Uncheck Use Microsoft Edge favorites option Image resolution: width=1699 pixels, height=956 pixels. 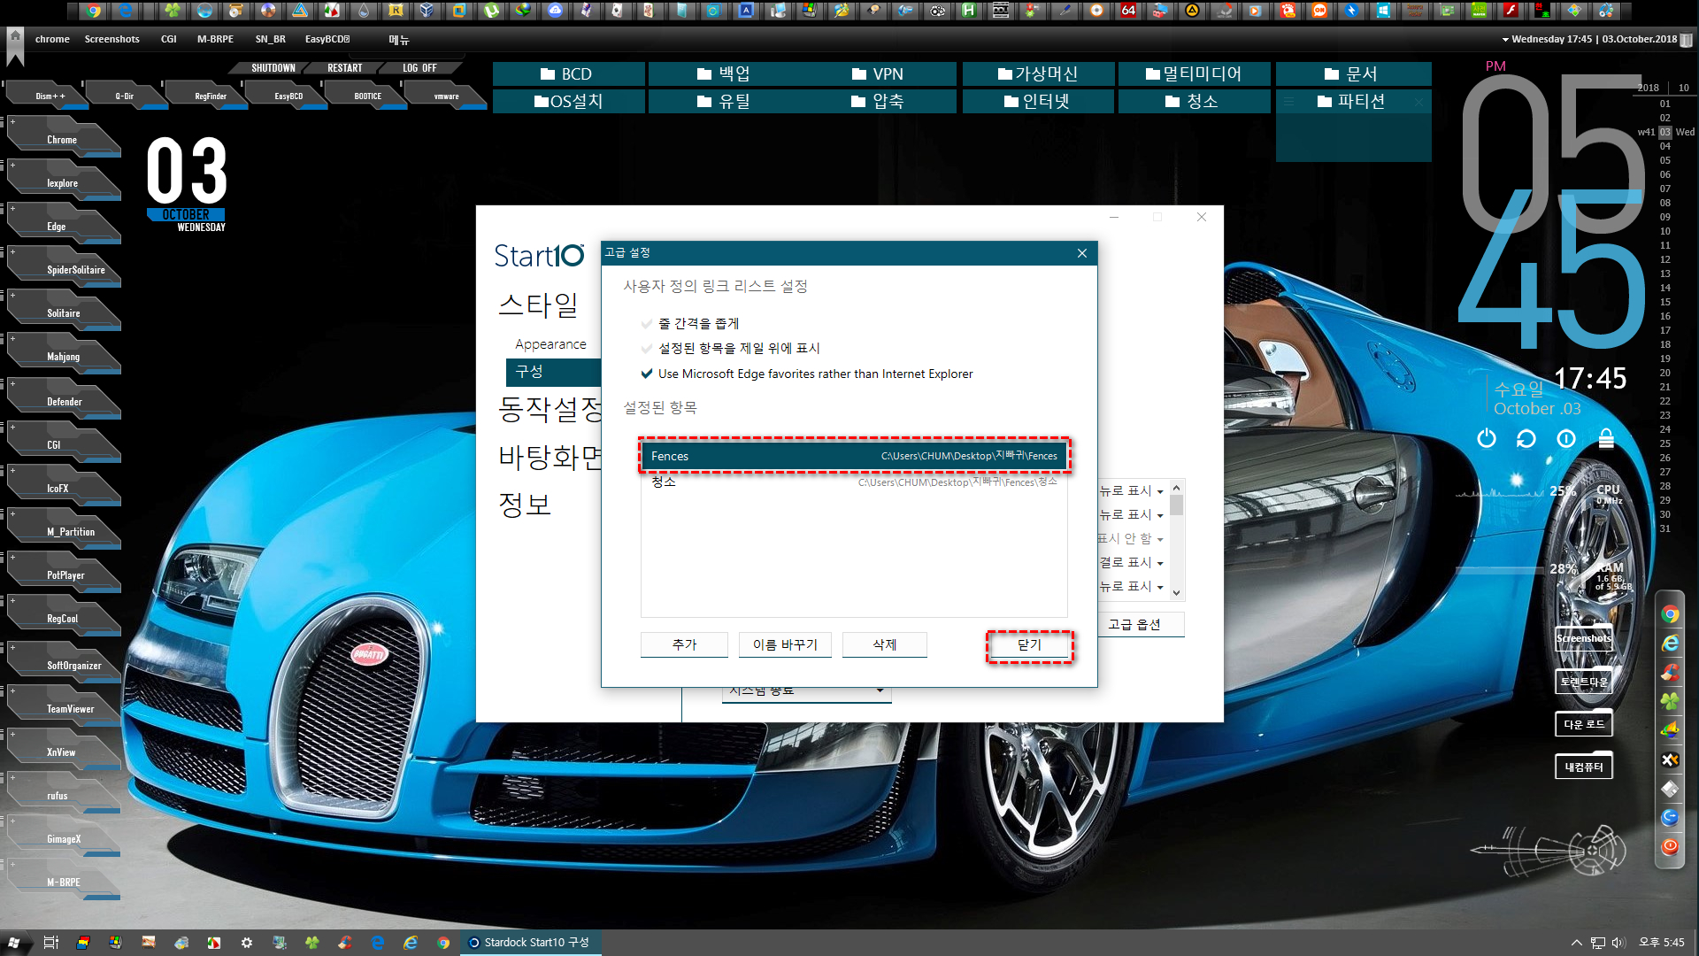pyautogui.click(x=647, y=374)
